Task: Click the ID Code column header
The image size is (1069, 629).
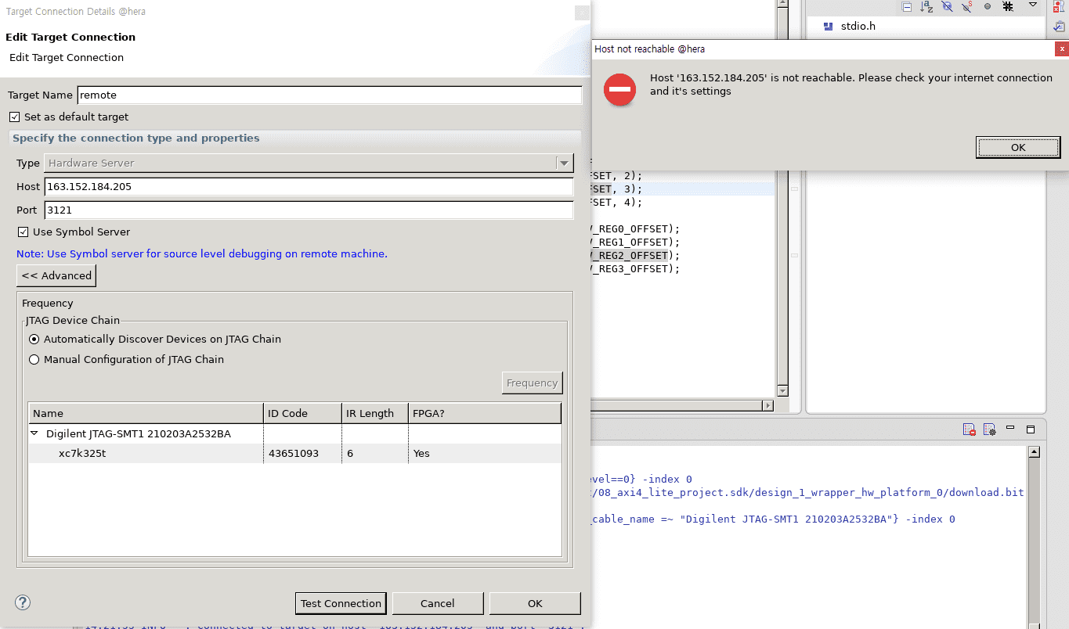Action: pyautogui.click(x=302, y=413)
